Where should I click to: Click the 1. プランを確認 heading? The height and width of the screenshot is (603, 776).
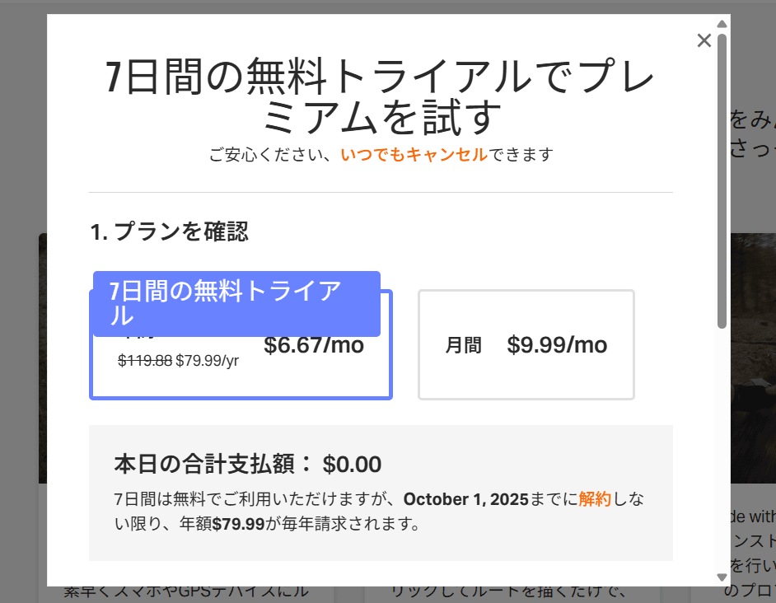point(169,231)
